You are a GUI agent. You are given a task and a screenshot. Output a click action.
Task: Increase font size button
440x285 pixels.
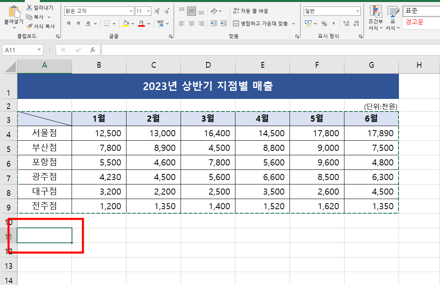(x=157, y=11)
